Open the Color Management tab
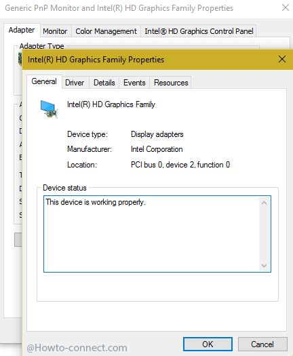 tap(106, 31)
